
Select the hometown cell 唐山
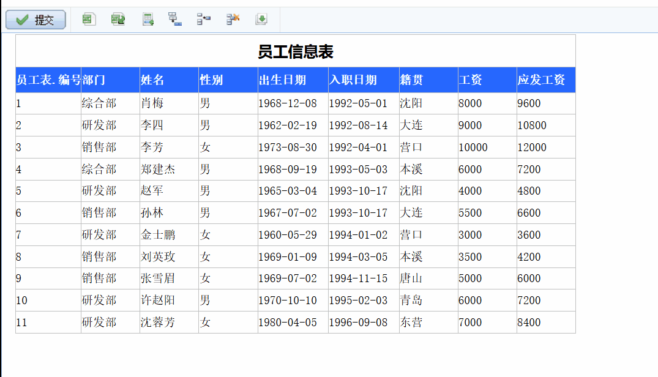pyautogui.click(x=428, y=278)
